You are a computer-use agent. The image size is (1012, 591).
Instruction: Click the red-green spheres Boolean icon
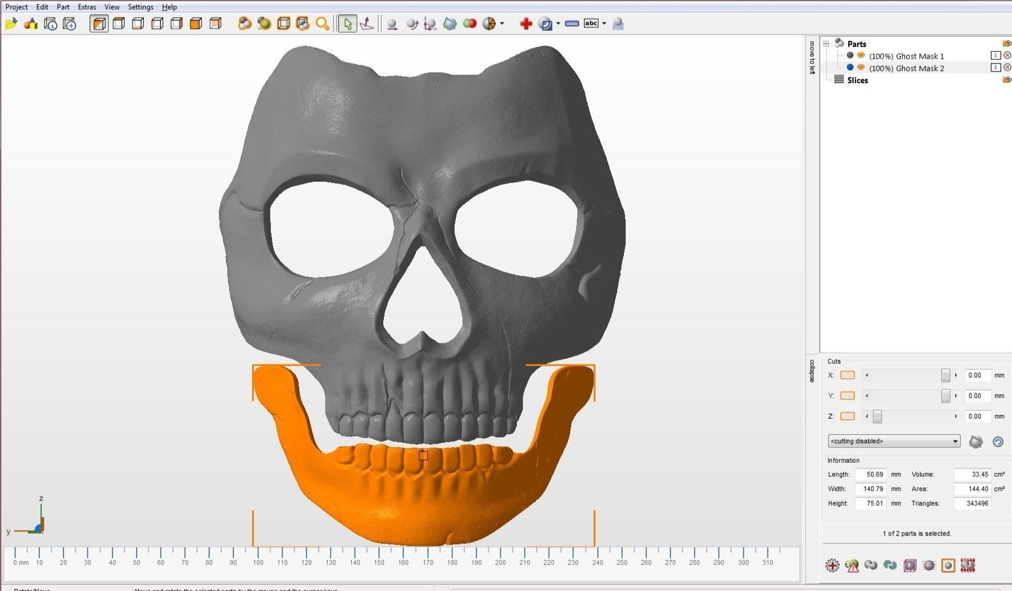pyautogui.click(x=469, y=24)
